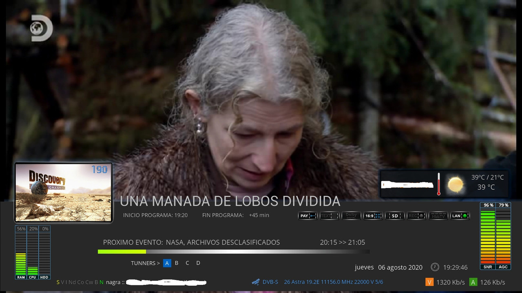Click the AGC signal level meter
This screenshot has width=522, height=293.
(503, 236)
